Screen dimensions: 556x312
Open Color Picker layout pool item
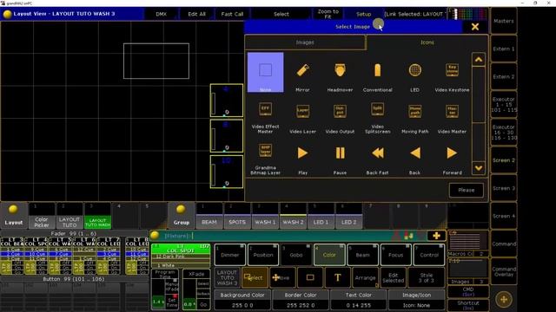(42, 216)
